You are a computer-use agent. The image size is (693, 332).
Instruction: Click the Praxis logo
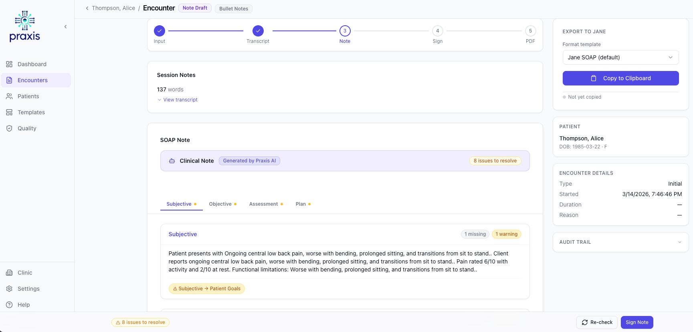(25, 26)
